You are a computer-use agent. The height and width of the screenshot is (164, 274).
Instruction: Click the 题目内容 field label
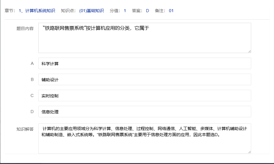point(25,28)
